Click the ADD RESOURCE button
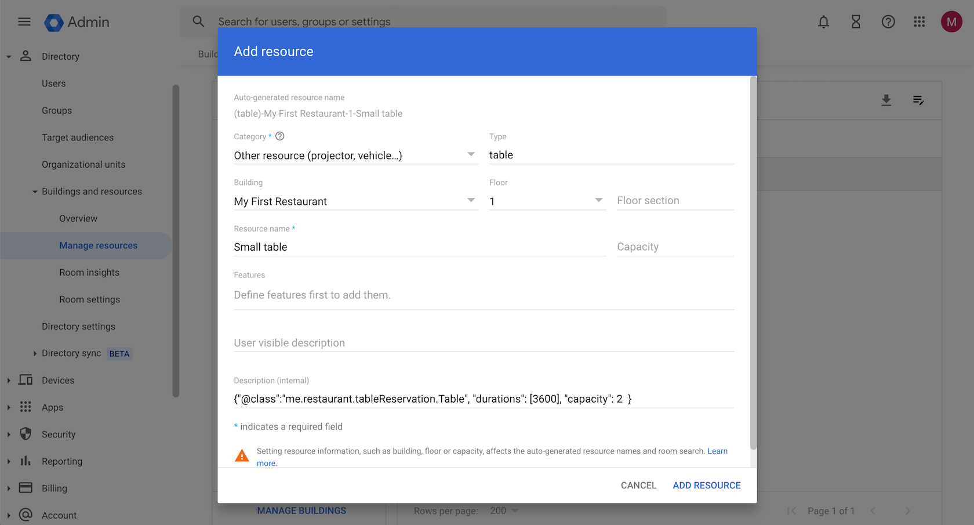The width and height of the screenshot is (974, 525). (x=706, y=486)
